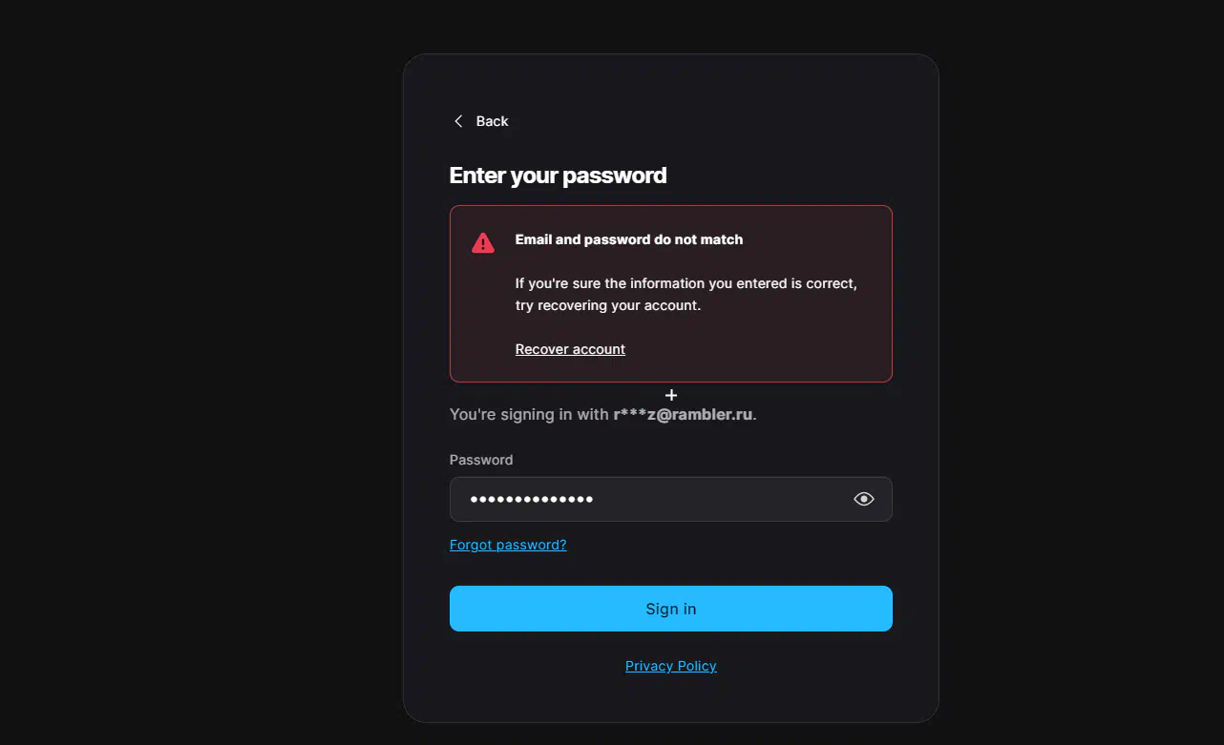
Task: Click the masked email r***z@rambler.ru
Action: [x=683, y=414]
